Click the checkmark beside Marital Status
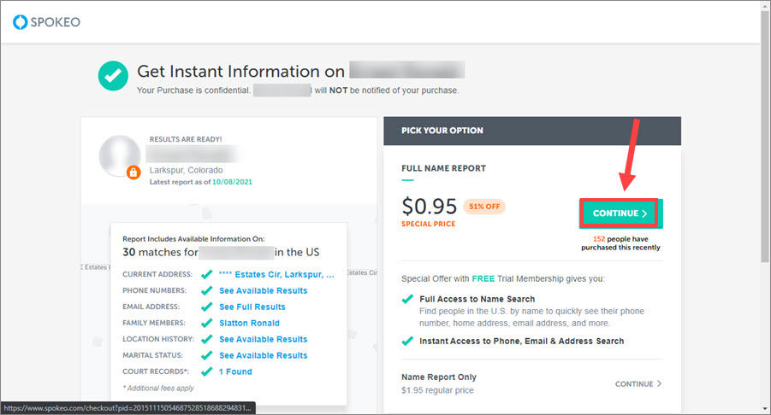771x415 pixels. coord(206,355)
